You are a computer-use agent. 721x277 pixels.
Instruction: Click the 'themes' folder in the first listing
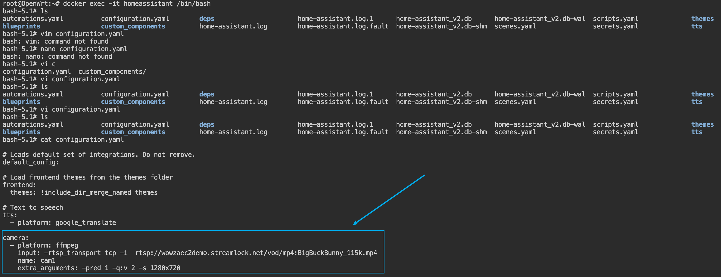click(702, 19)
